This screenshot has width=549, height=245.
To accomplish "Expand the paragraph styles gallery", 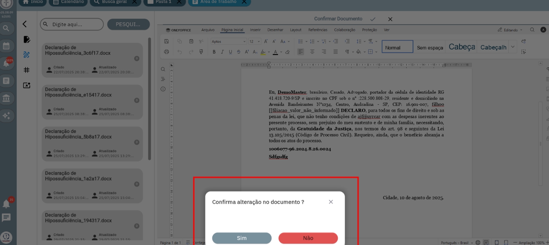I will (x=513, y=47).
